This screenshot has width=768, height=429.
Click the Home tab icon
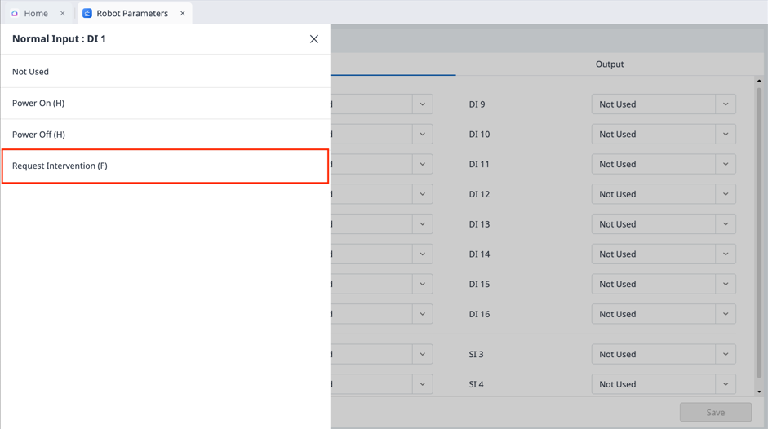point(15,13)
